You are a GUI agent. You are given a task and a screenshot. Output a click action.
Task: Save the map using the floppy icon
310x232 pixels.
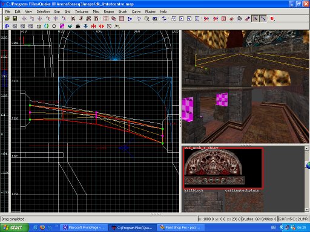point(15,19)
